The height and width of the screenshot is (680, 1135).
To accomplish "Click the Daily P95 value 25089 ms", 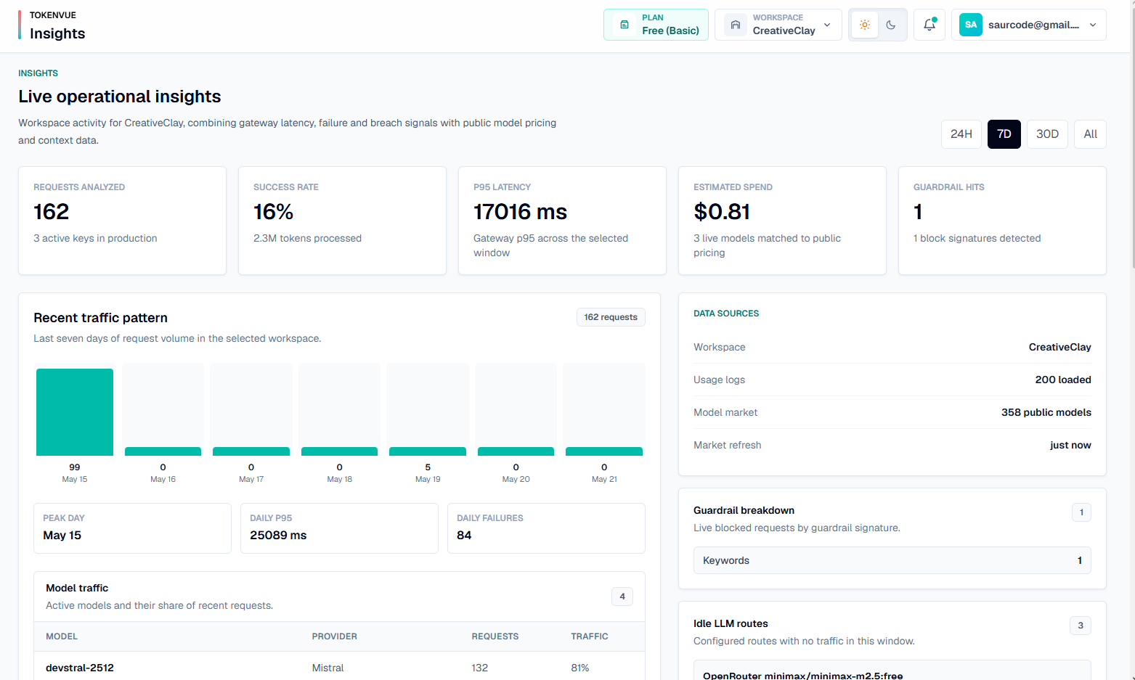I will [x=278, y=536].
